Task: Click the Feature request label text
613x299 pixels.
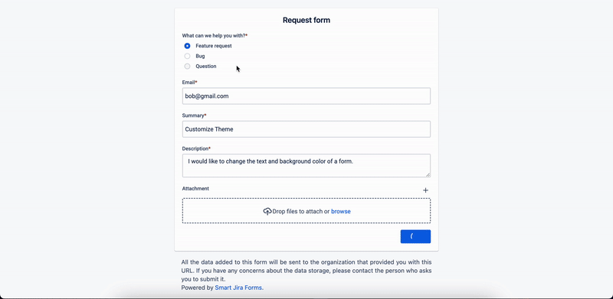Action: click(214, 46)
